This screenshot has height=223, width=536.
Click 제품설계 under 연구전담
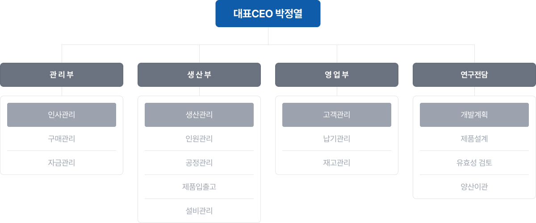click(x=474, y=139)
